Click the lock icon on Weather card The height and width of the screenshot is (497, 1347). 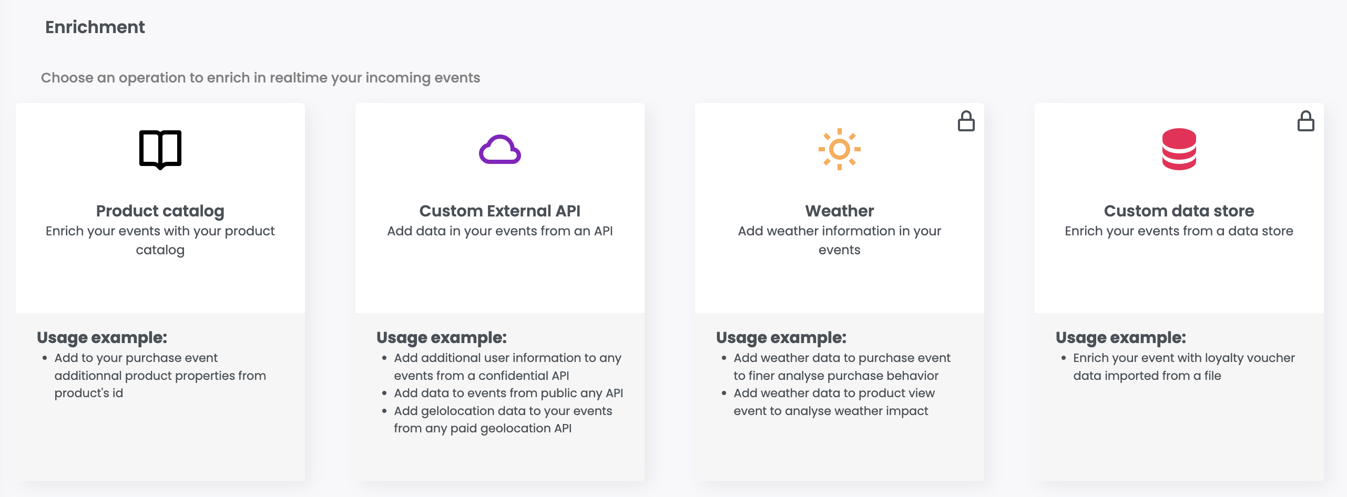click(966, 121)
